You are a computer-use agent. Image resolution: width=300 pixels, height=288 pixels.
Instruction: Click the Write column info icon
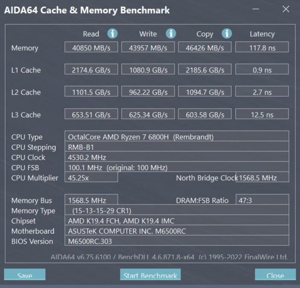click(171, 34)
